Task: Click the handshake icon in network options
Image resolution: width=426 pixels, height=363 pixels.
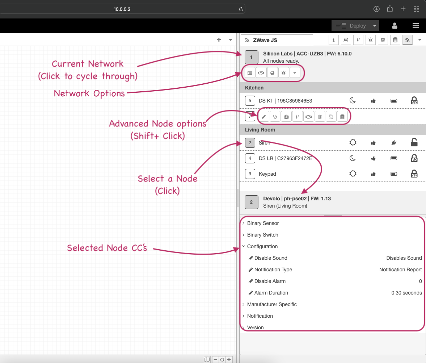Action: (261, 73)
